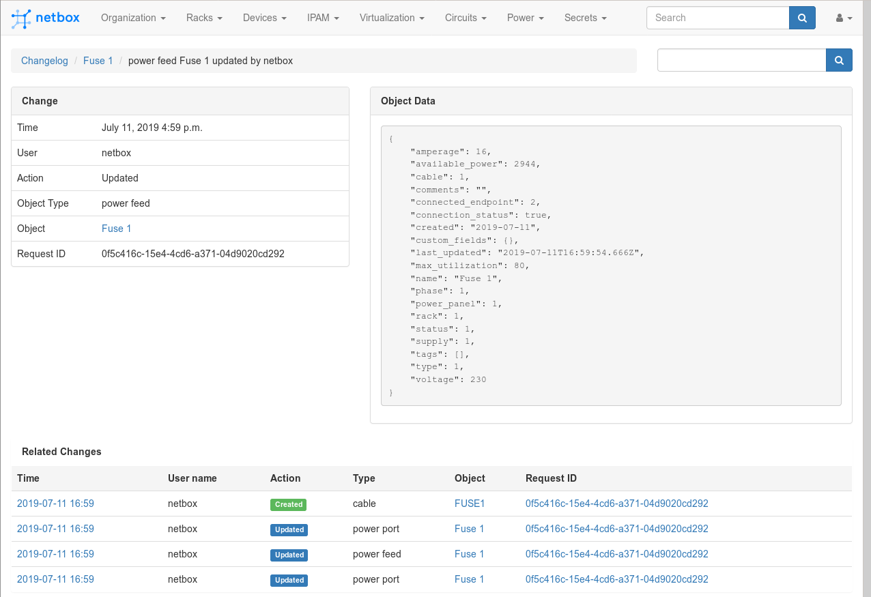Click 'July 11, 2019 4:59 p.m.' time value

point(152,128)
